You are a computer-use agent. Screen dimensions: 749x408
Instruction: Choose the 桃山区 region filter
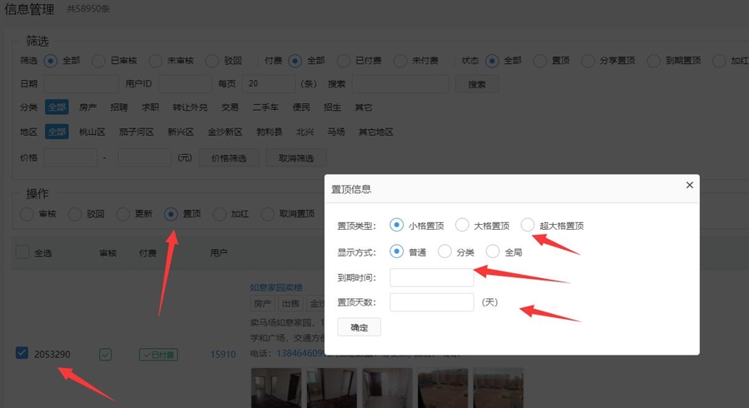click(92, 132)
